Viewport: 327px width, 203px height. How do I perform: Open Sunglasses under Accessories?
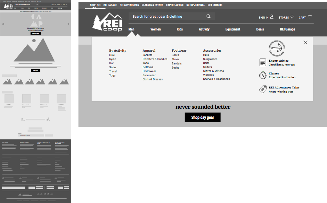[x=210, y=59]
